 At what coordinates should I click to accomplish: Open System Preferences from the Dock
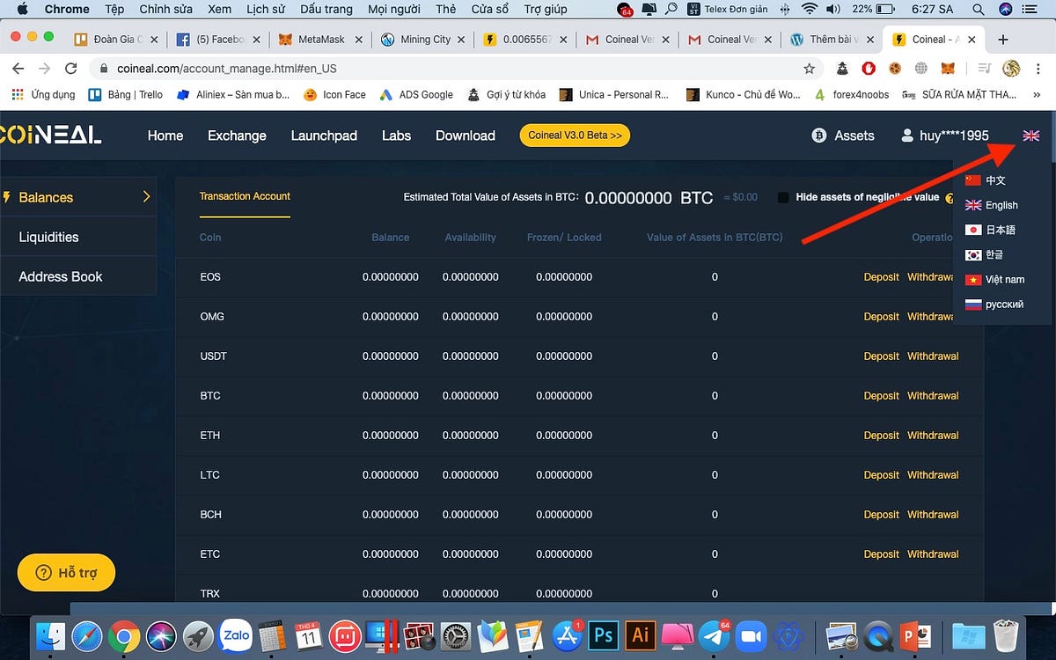point(457,634)
